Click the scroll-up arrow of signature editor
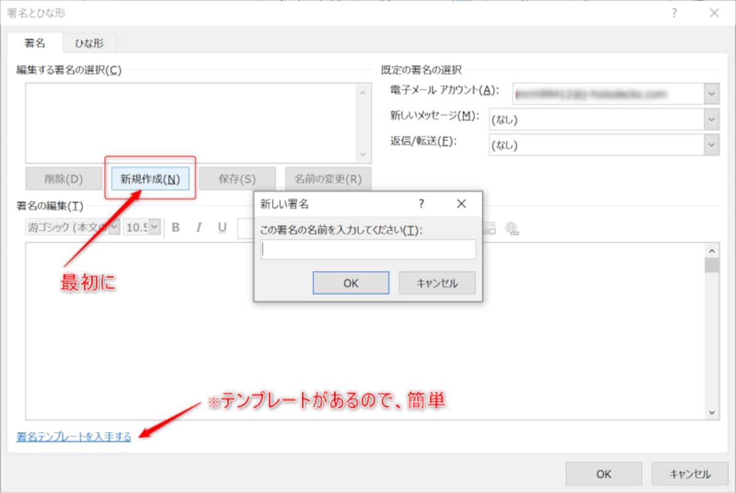 711,250
